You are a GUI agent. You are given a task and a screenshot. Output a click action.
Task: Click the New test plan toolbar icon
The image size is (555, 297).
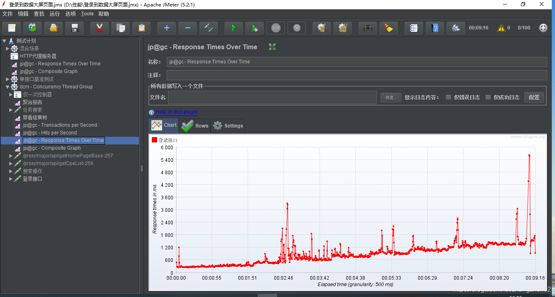click(x=12, y=28)
